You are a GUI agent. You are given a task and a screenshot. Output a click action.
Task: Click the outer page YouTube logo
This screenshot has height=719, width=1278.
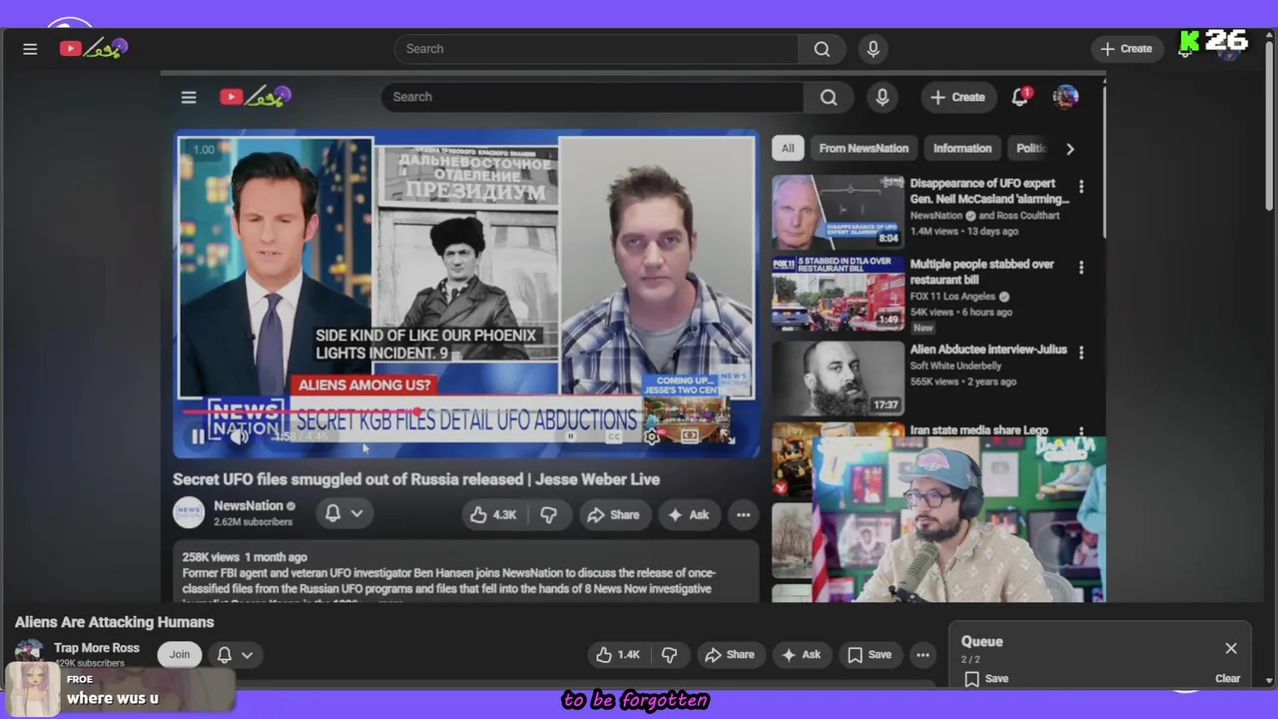tap(93, 48)
